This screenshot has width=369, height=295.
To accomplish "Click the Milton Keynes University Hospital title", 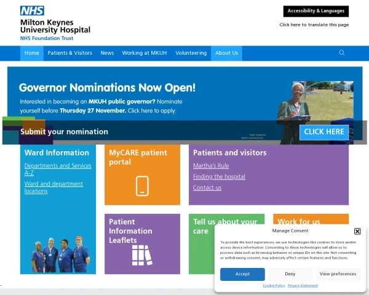I will 55,26.
